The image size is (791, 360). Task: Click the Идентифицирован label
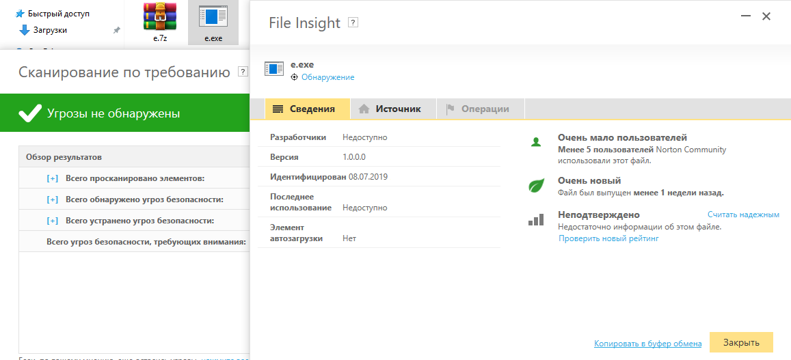tap(308, 177)
